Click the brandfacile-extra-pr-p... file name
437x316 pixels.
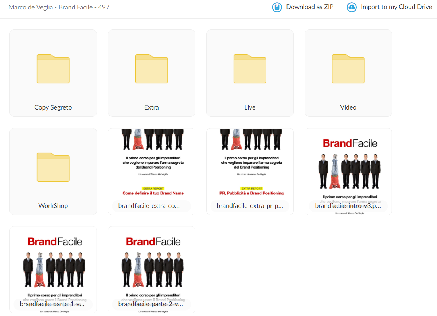pyautogui.click(x=250, y=206)
